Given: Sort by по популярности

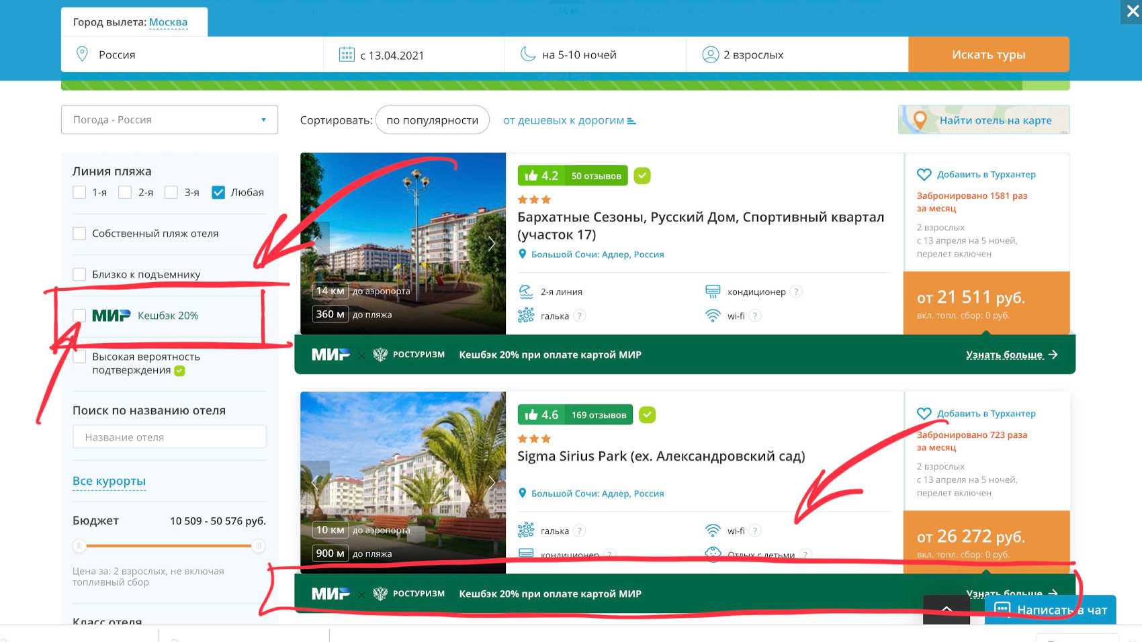Looking at the screenshot, I should click(432, 120).
